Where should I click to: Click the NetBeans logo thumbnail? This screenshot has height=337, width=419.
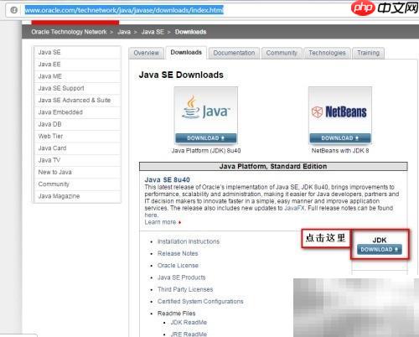[340, 111]
